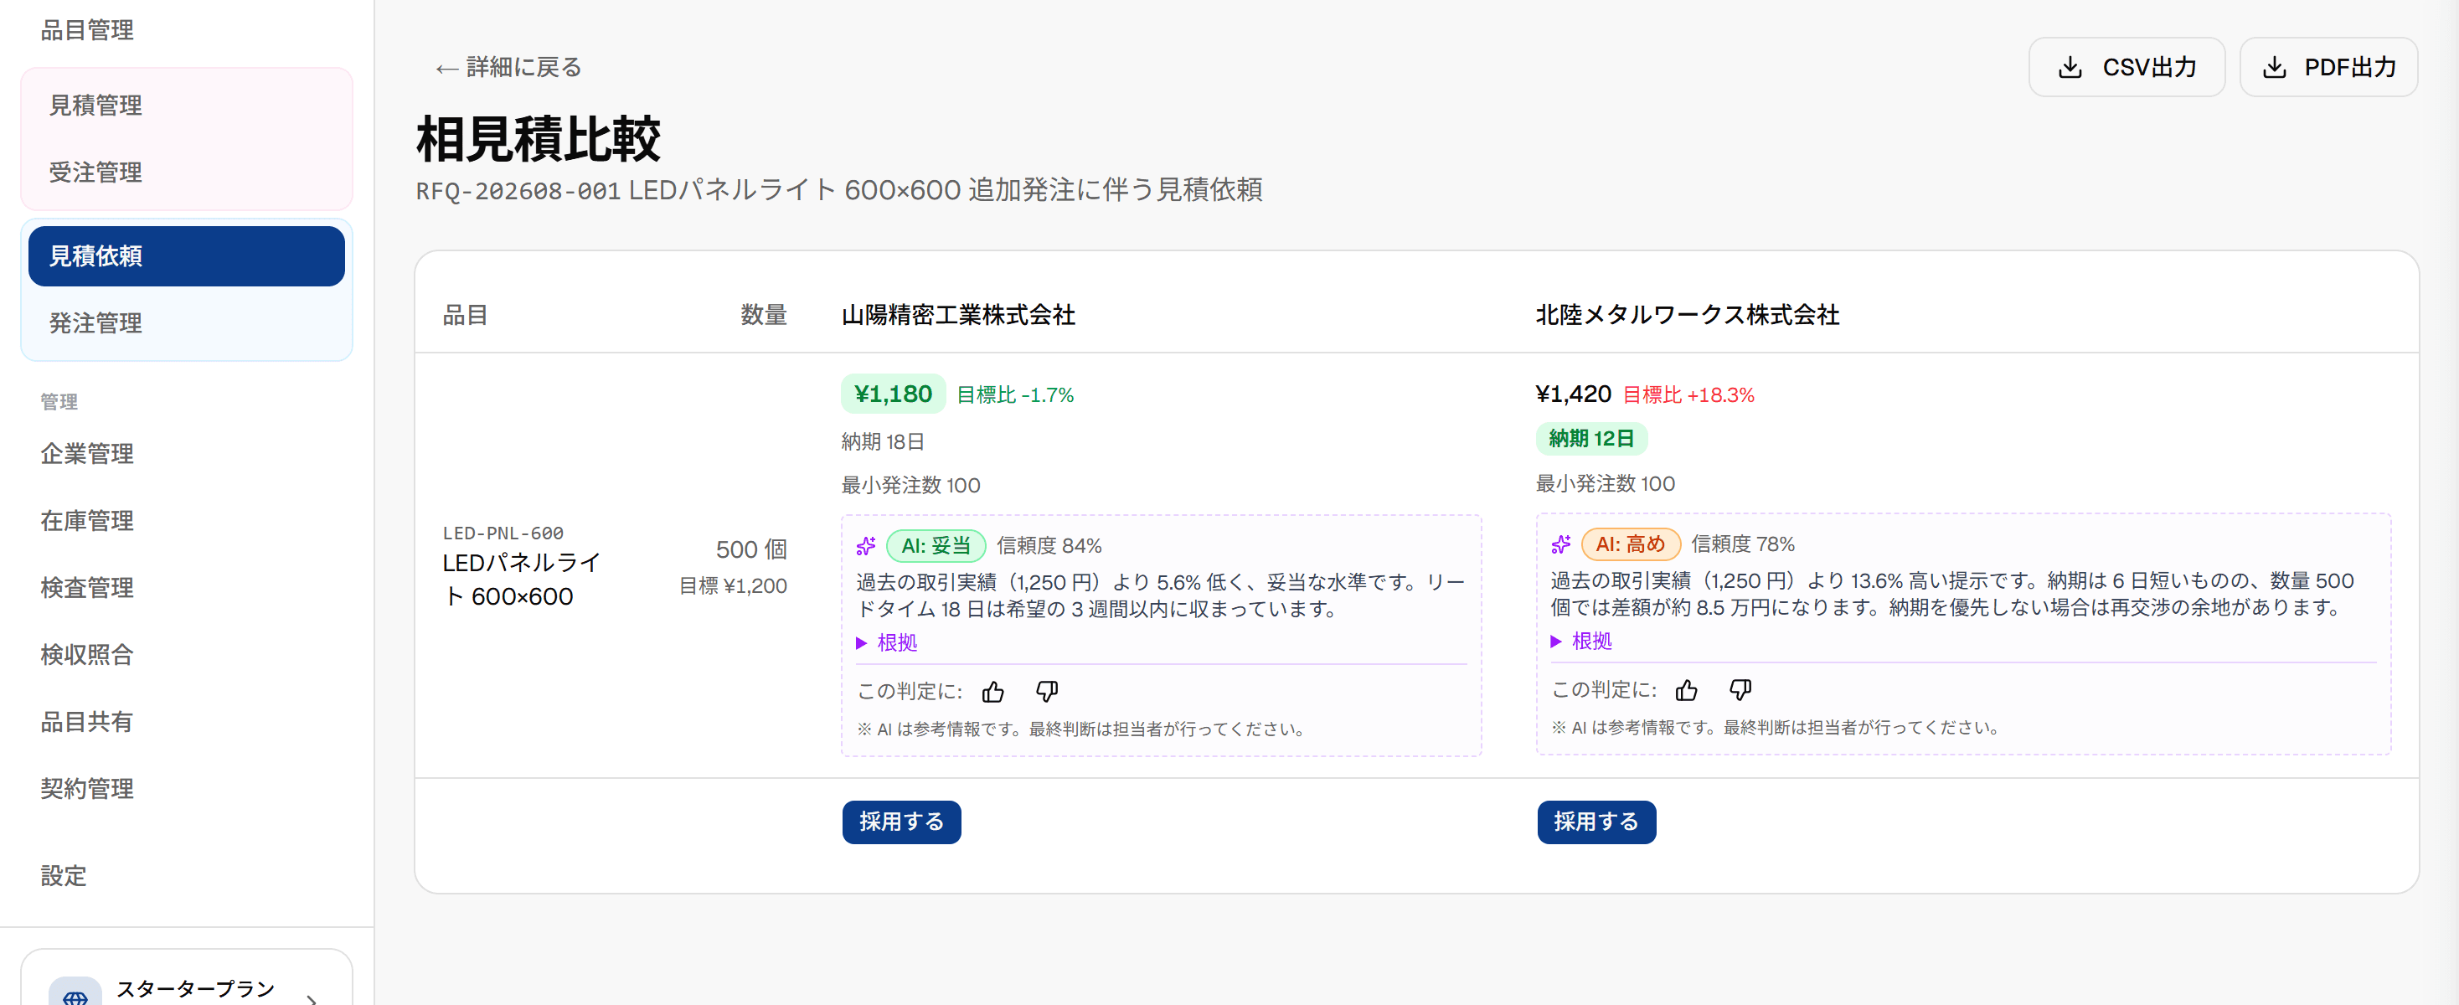
Task: Click 採用する for 山陽精密工業株式会社
Action: (x=901, y=822)
